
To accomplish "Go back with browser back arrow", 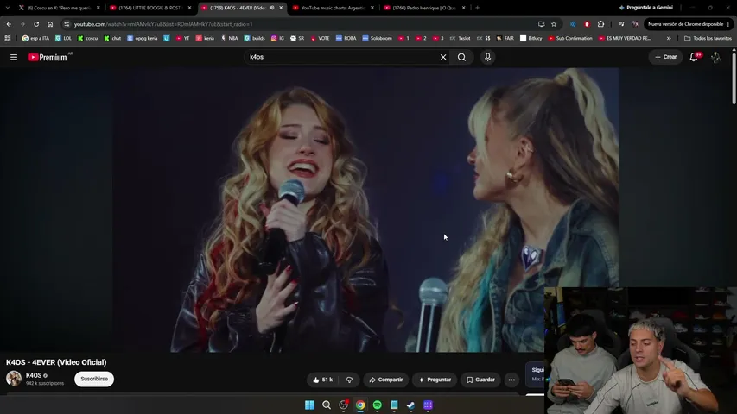I will (9, 24).
